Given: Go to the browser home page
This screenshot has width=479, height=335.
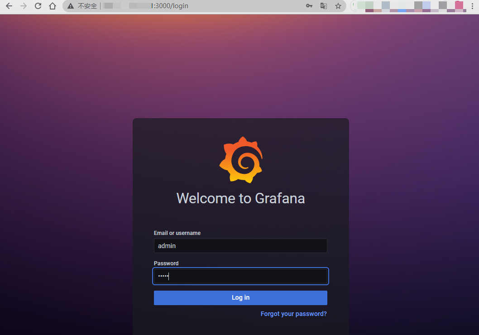Looking at the screenshot, I should (x=53, y=6).
